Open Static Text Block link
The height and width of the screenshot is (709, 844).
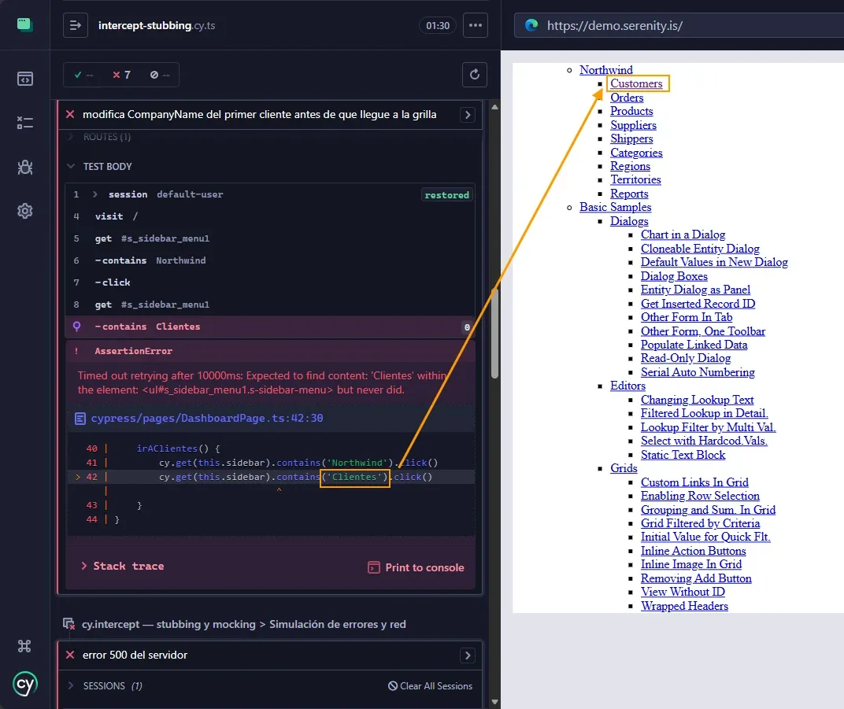point(683,455)
